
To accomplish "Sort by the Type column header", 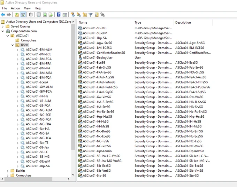I will click(153, 23).
